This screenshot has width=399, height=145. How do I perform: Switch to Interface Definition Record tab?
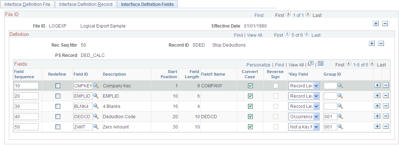[86, 4]
